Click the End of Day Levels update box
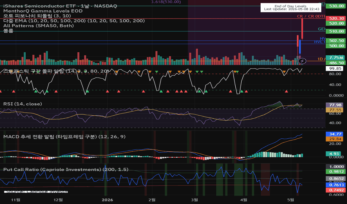Image resolution: width=347 pixels, height=204 pixels. (x=290, y=7)
